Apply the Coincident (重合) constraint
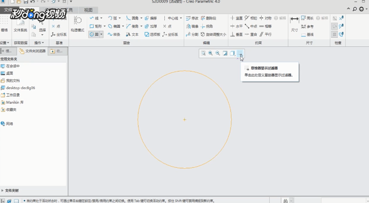Screen dimensions: 369x203 click(x=251, y=34)
